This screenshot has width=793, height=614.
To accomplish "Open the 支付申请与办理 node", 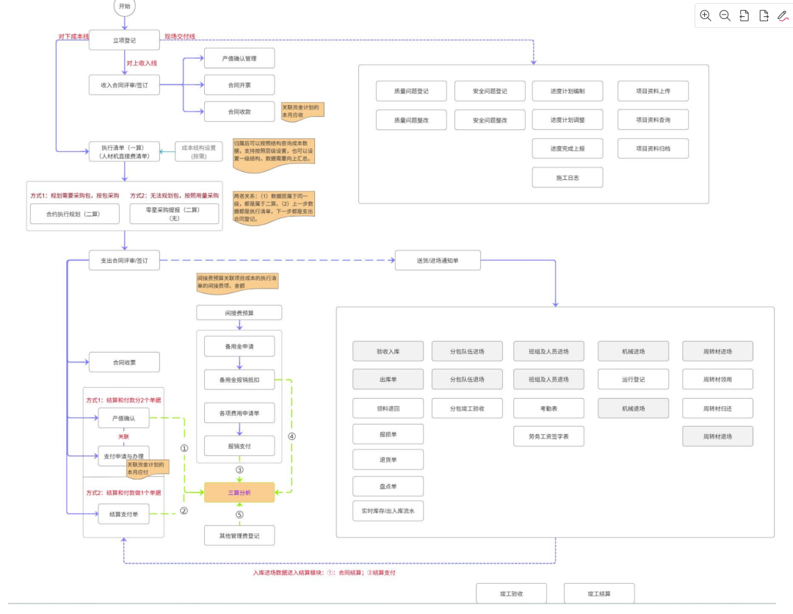I will pos(124,456).
